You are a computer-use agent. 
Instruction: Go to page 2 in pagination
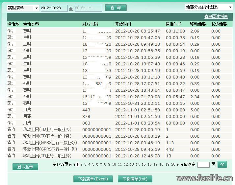81,164
